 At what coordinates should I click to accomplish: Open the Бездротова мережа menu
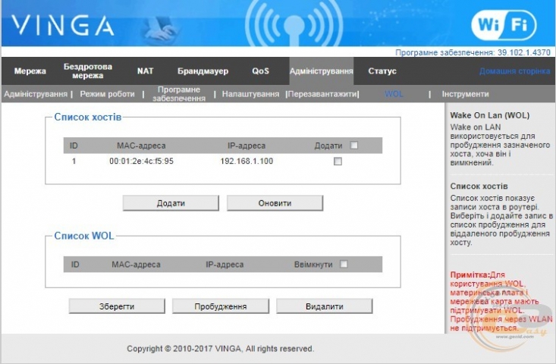pyautogui.click(x=88, y=71)
